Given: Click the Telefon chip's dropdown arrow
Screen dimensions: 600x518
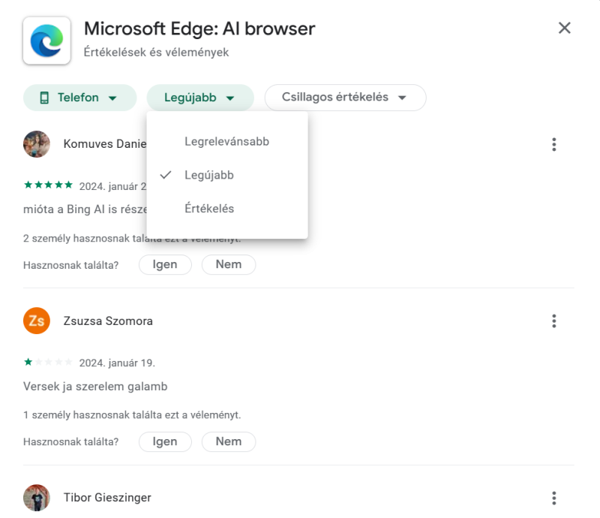Looking at the screenshot, I should coord(112,98).
